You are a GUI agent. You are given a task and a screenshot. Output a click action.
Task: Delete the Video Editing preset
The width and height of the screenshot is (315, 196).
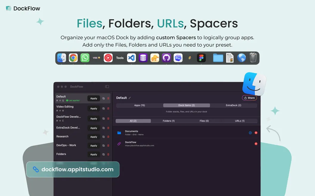coord(108,108)
